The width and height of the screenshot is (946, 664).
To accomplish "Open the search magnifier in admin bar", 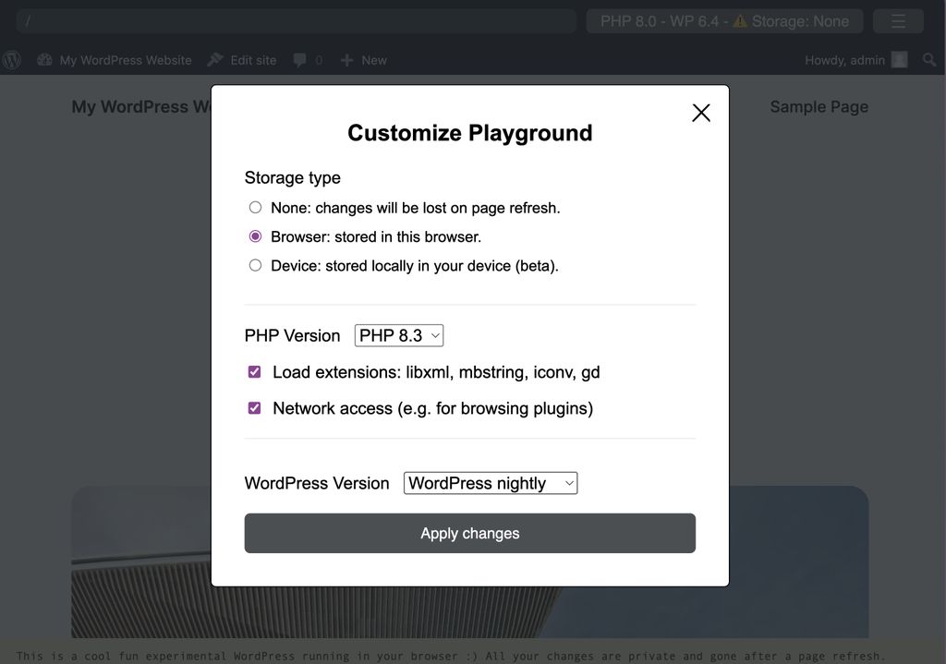I will click(928, 60).
